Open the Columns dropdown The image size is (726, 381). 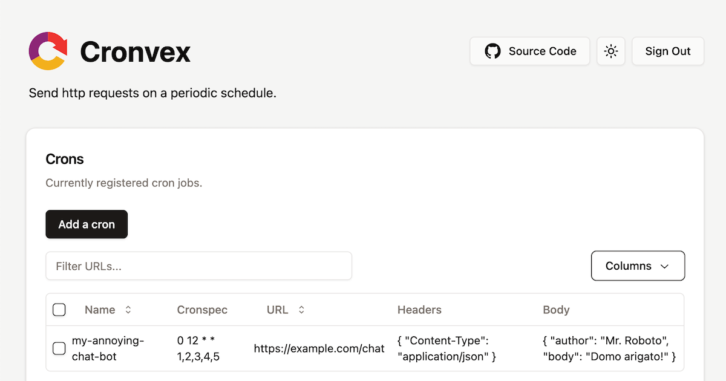pos(638,266)
